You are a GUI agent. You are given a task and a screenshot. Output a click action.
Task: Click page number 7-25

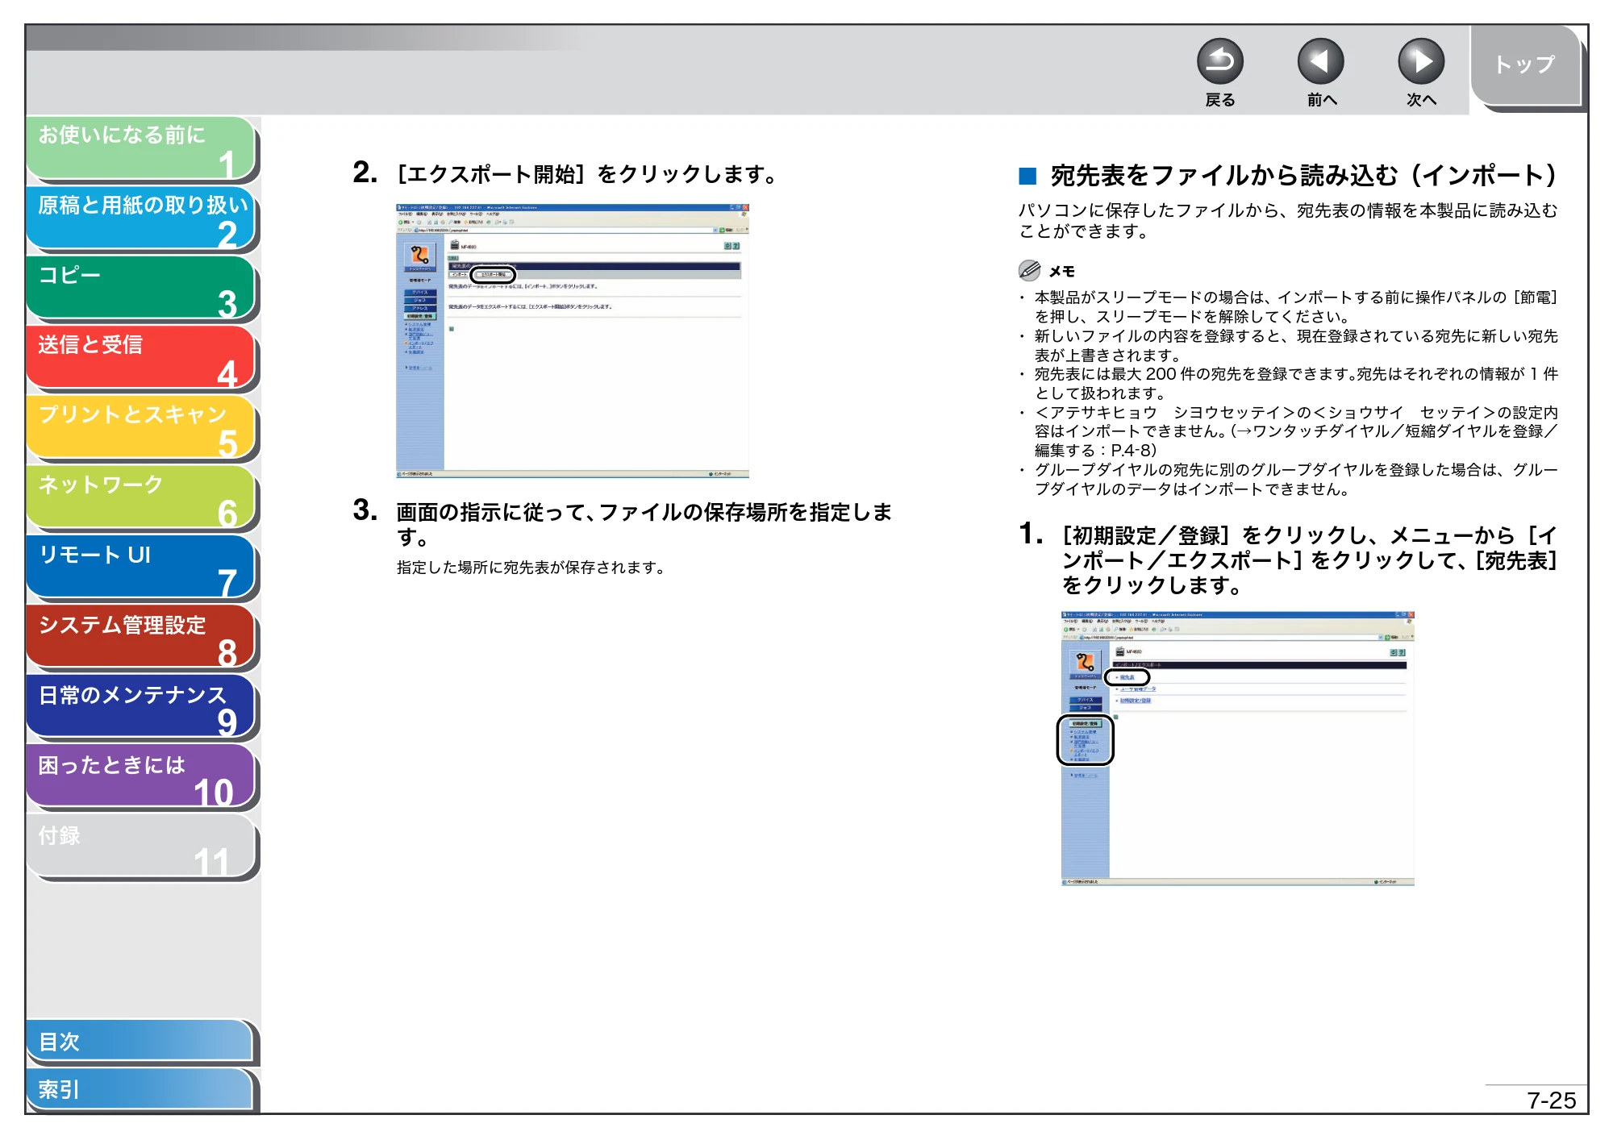click(x=1551, y=1100)
